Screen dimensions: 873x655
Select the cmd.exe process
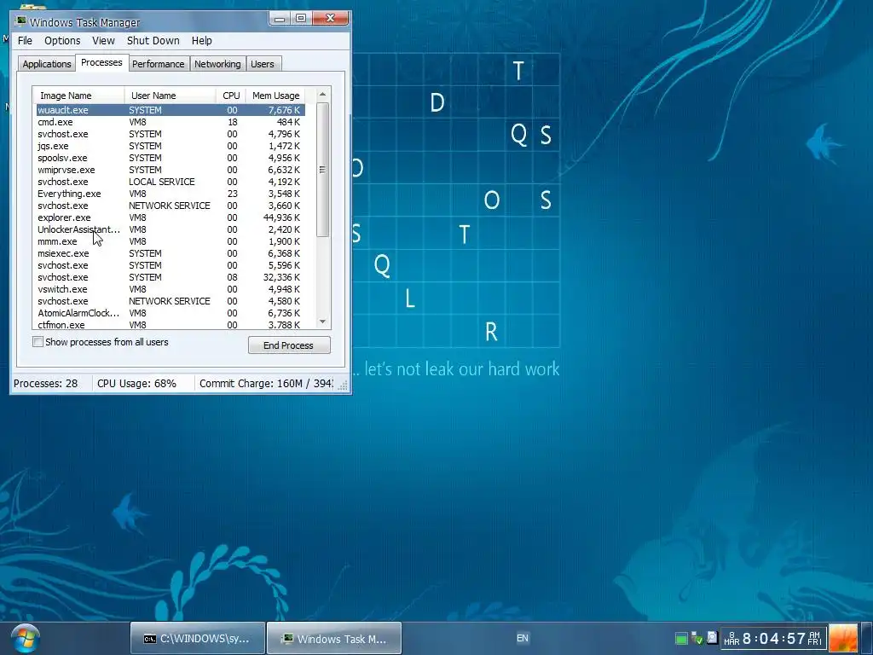coord(171,122)
